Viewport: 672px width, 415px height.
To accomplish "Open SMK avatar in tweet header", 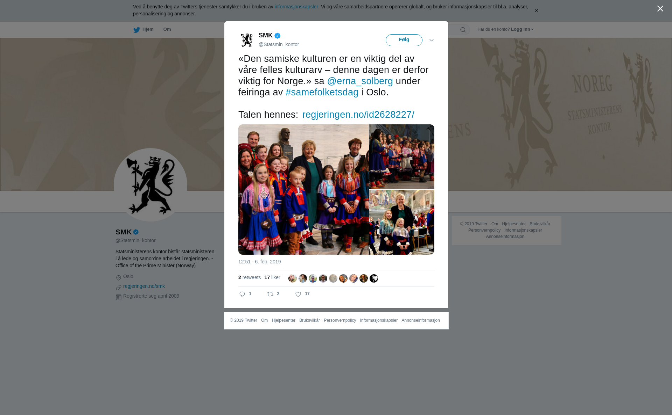I will pos(247,40).
